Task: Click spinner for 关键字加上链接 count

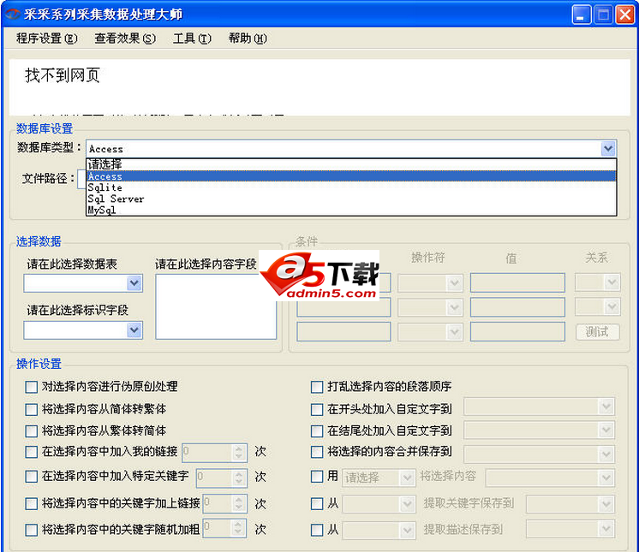Action: pos(239,503)
